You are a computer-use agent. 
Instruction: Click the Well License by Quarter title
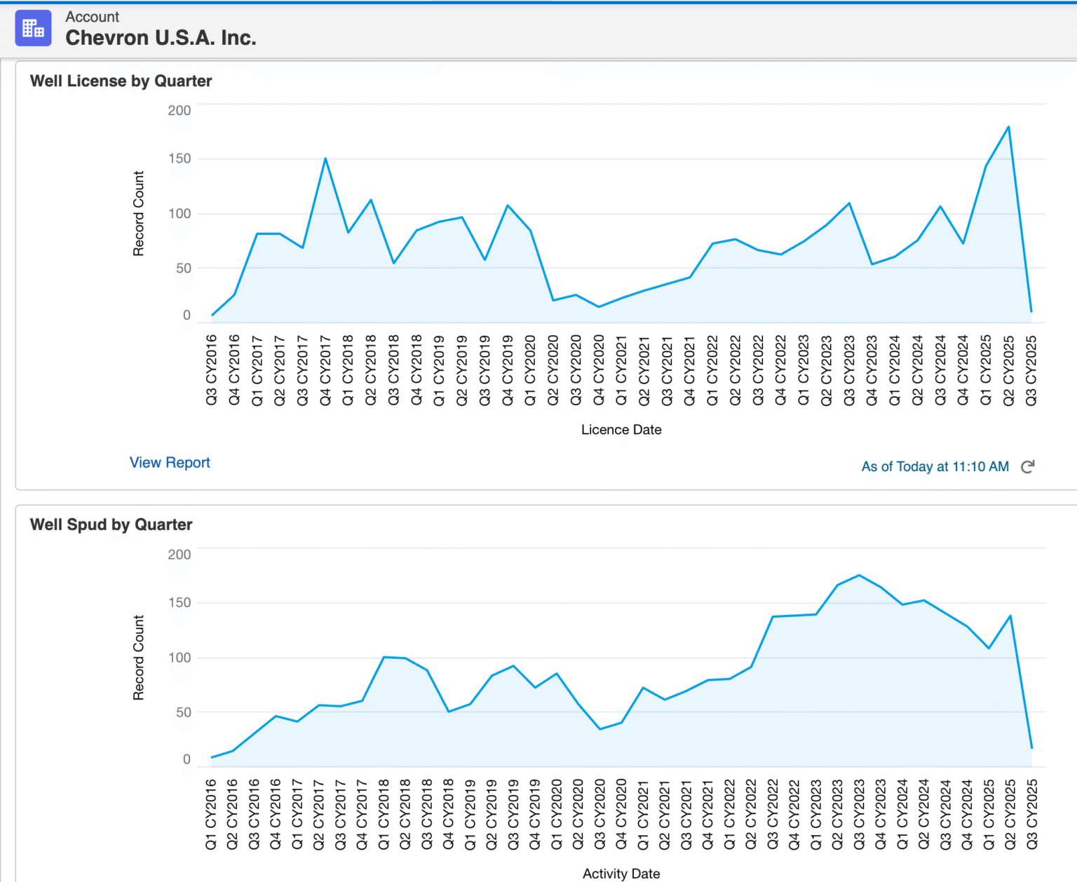coord(120,81)
